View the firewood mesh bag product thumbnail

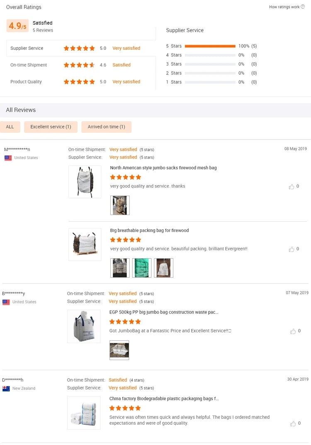pos(85,182)
